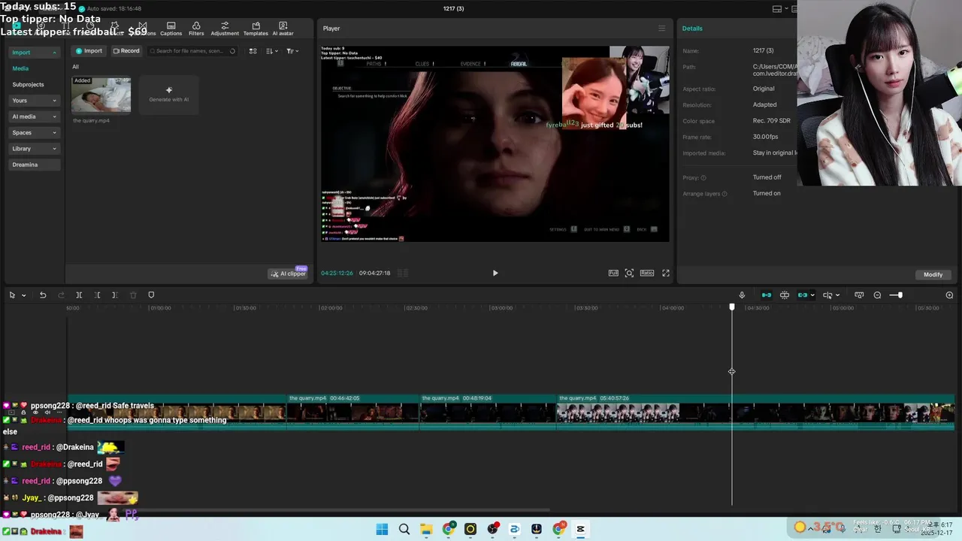This screenshot has height=541, width=962.
Task: Delete the selected timeline clip
Action: [133, 295]
